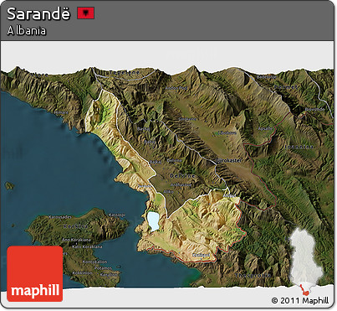Image resolution: width=337 pixels, height=311 pixels.
Task: Click the Kato Korakiana label
Action: click(x=87, y=246)
